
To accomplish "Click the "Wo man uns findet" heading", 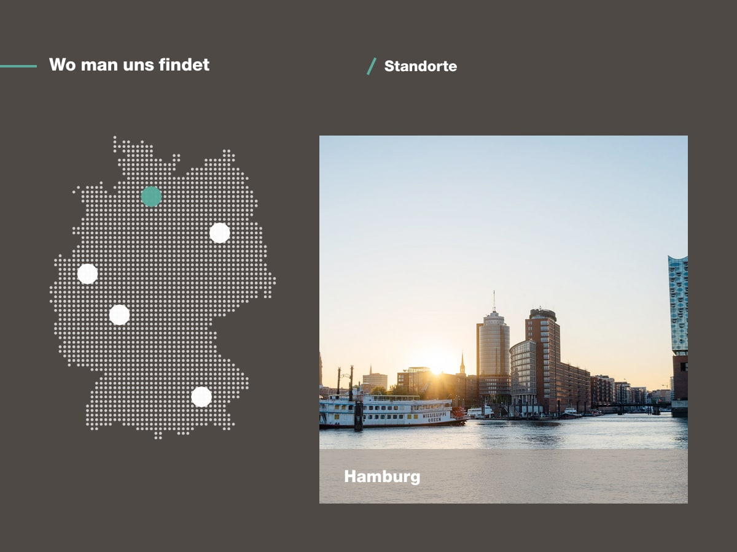I will [129, 64].
